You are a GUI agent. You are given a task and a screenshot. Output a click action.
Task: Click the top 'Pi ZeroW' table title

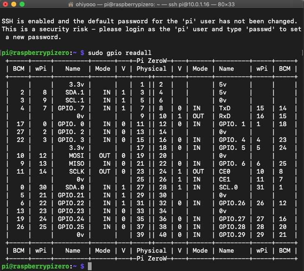point(152,61)
